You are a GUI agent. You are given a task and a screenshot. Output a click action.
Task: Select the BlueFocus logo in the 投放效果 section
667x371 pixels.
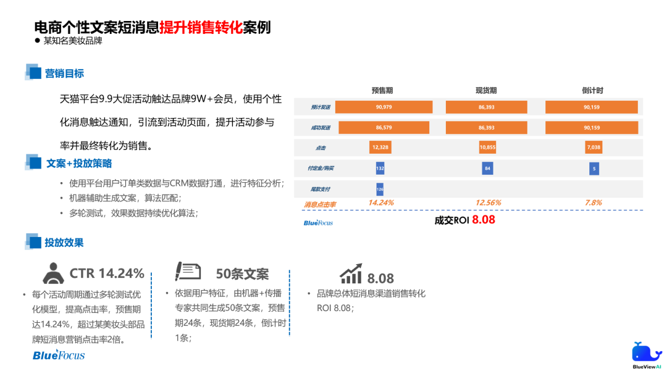[x=59, y=356]
